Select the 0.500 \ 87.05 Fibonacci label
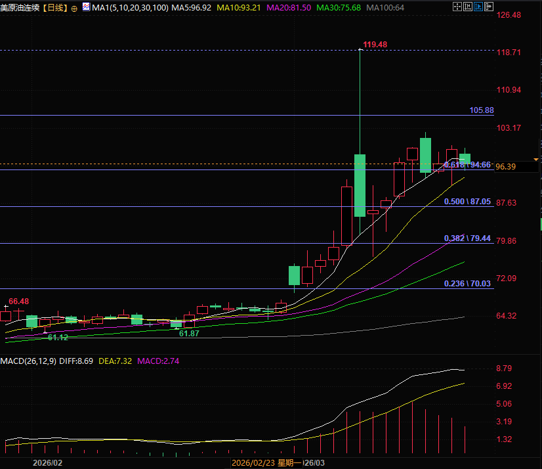Image resolution: width=542 pixels, height=469 pixels. click(467, 202)
